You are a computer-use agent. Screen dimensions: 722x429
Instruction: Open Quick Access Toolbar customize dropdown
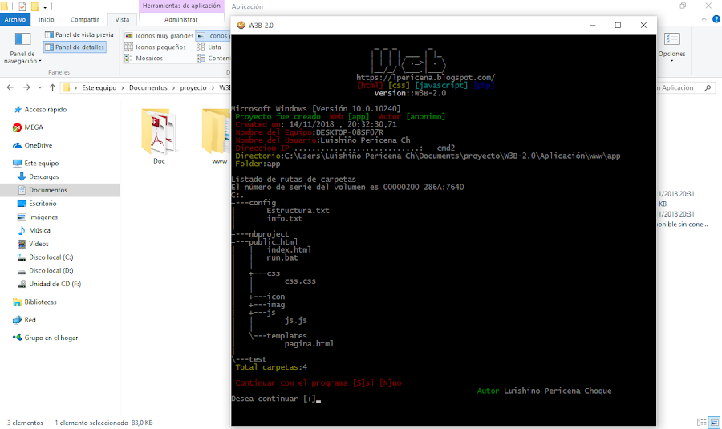[x=45, y=7]
